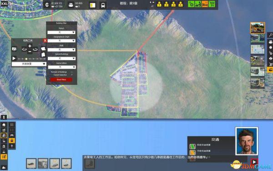Toggle the highlighted train station category button
The height and width of the screenshot is (171, 273).
tap(12, 140)
